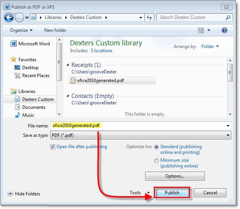Expand the Arrange by Folder dropdown
240x209 pixels.
pos(210,46)
